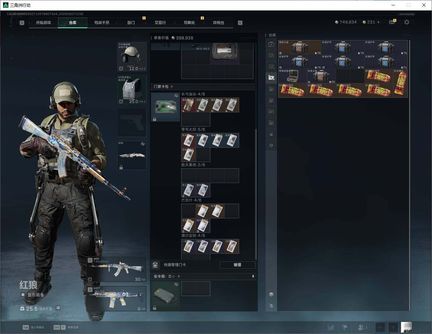Open the active medical-case stash tab
This screenshot has width=432, height=334.
271,77
